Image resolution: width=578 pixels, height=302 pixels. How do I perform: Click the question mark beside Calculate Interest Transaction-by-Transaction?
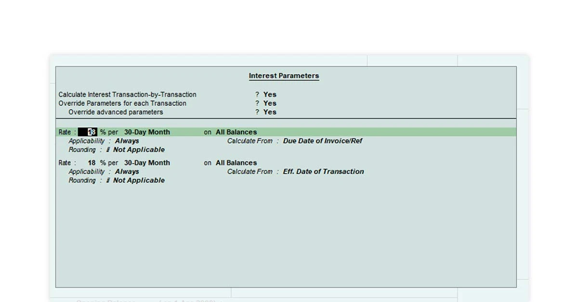(x=257, y=94)
